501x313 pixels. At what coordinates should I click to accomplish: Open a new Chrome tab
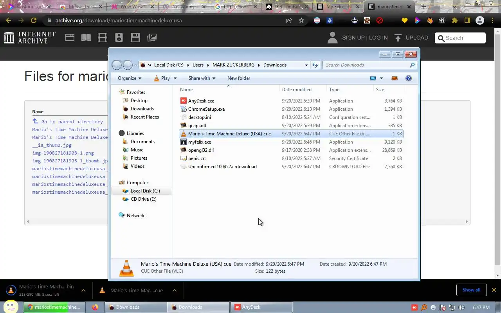pyautogui.click(x=424, y=7)
